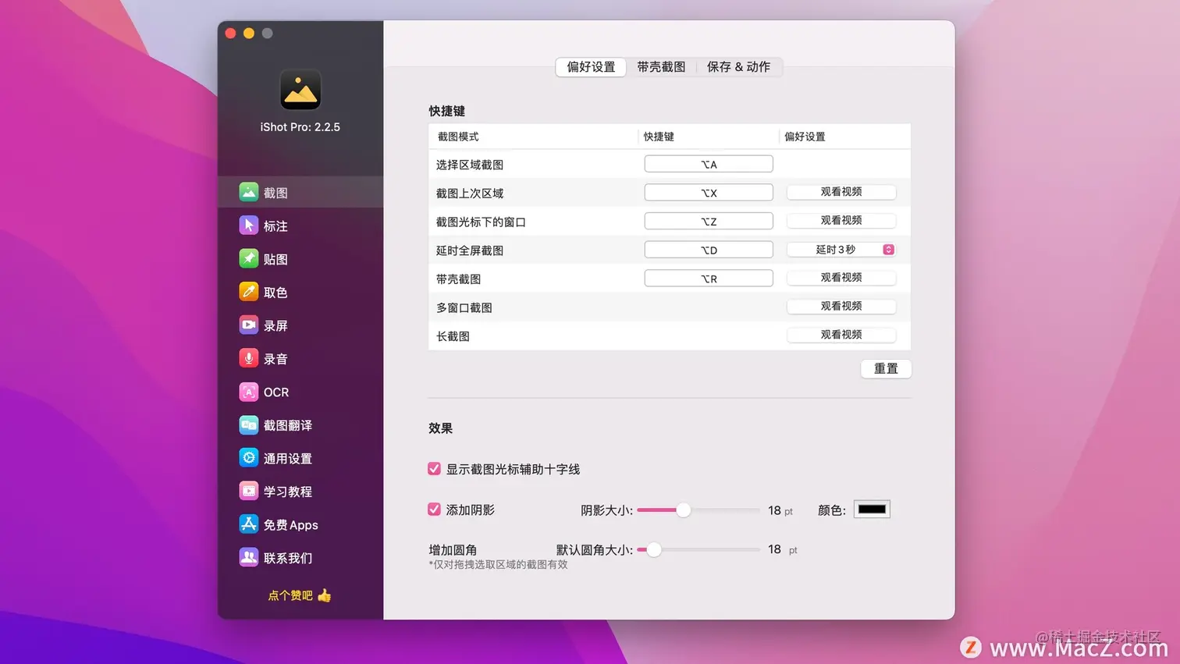The width and height of the screenshot is (1180, 664).
Task: Click 观看视频 for 多窗口截图
Action: coord(841,307)
